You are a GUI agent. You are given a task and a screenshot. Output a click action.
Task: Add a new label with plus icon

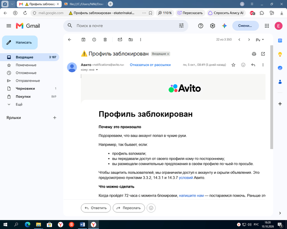pos(55,118)
